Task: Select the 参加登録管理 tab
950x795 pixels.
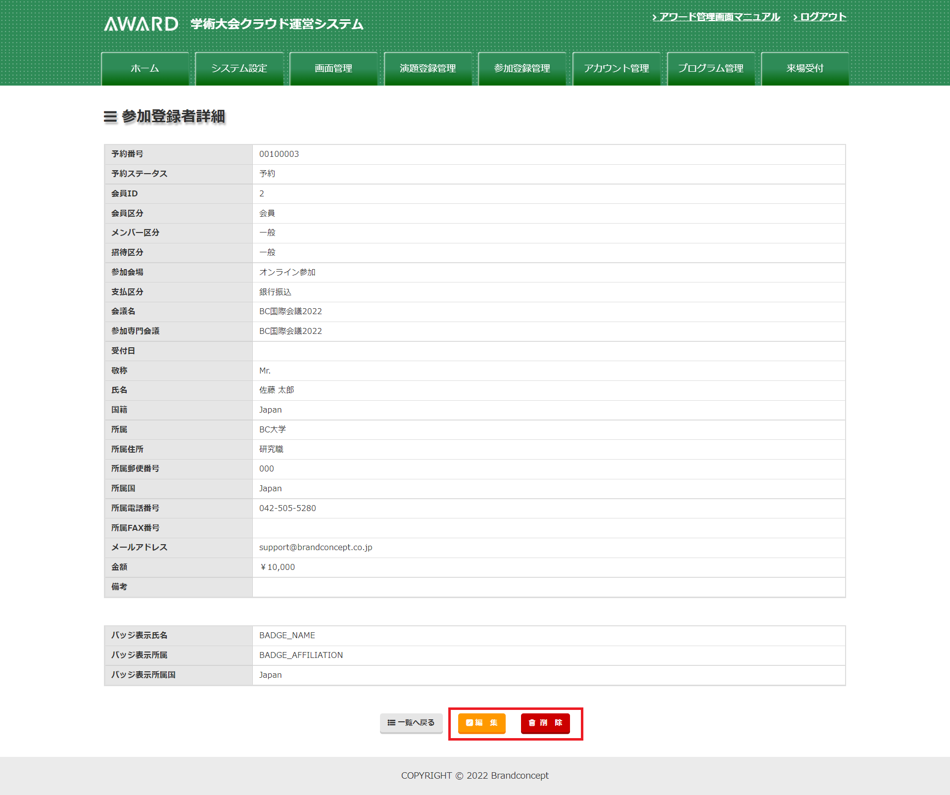Action: click(x=522, y=69)
